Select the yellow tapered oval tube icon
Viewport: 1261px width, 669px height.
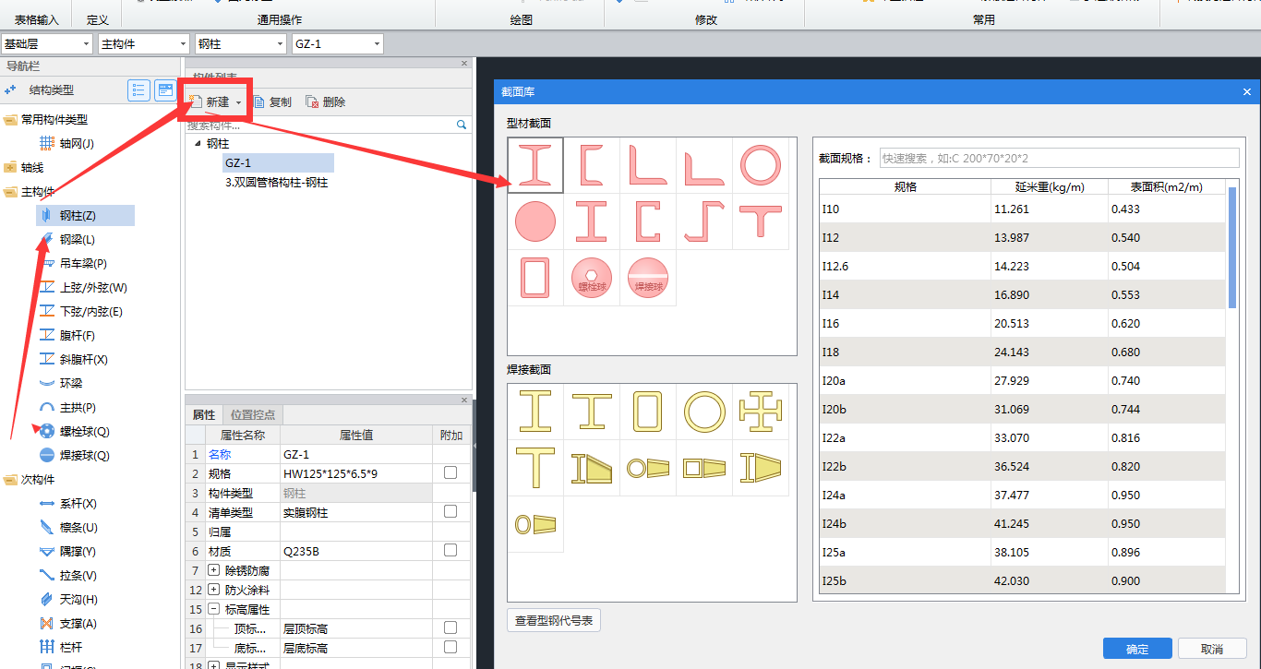coord(534,524)
